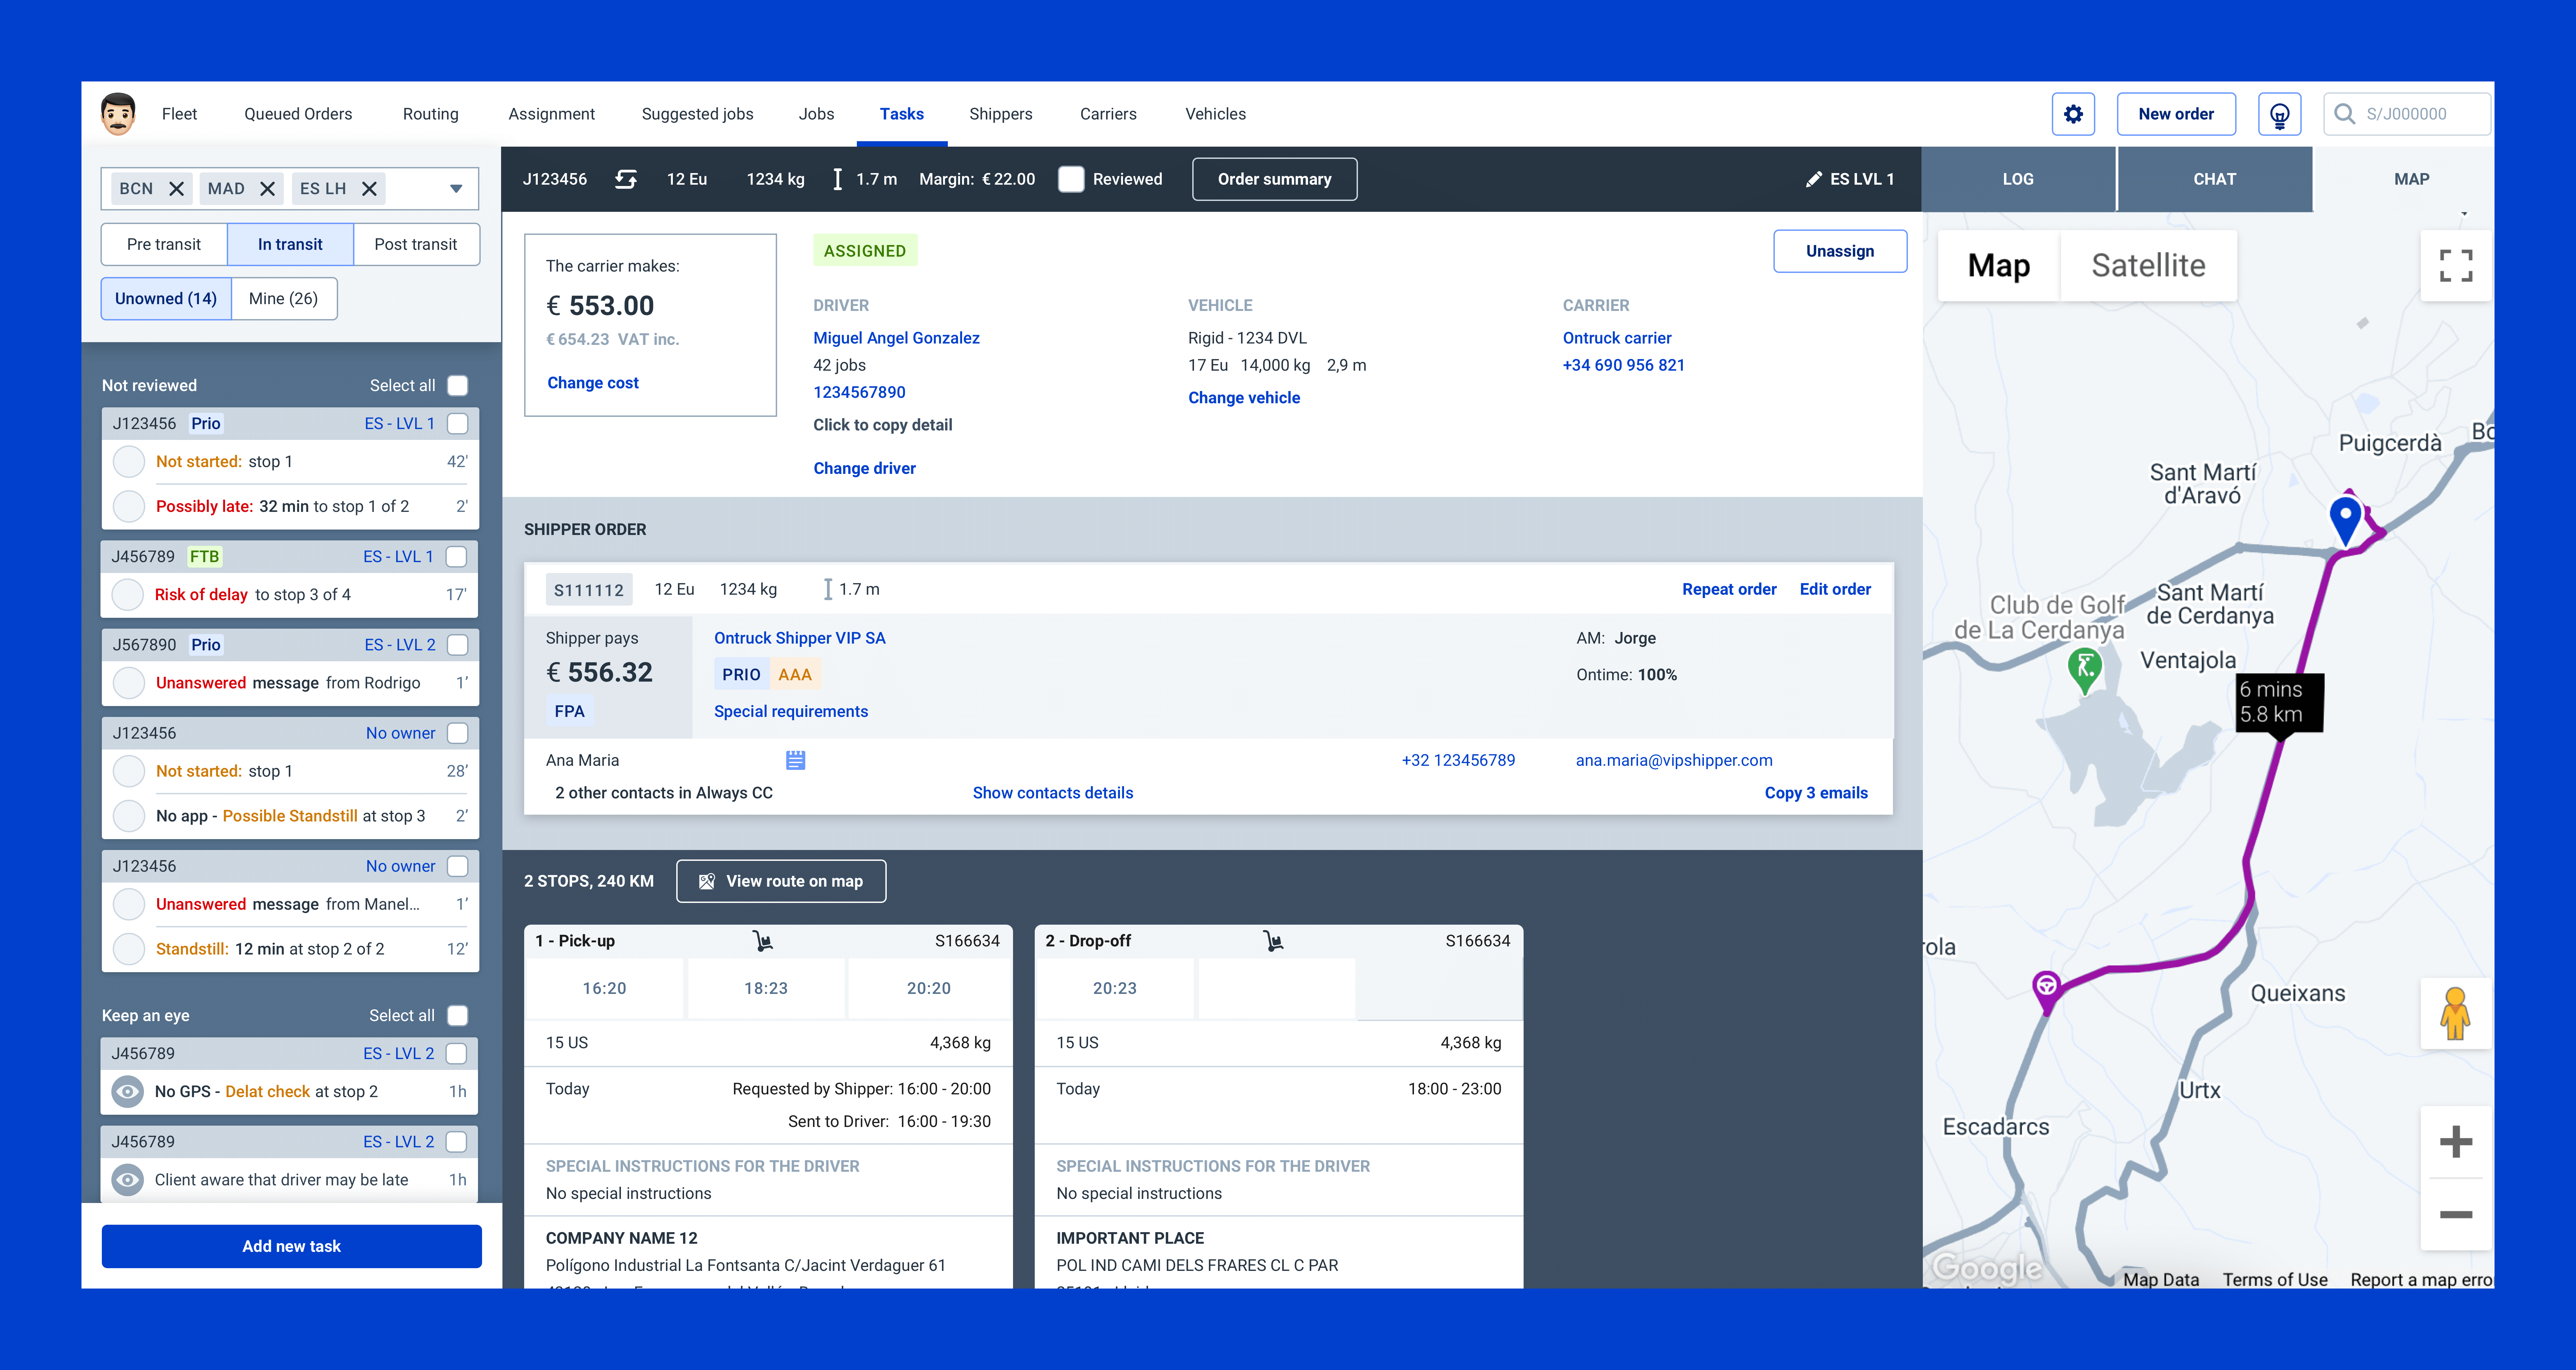This screenshot has height=1370, width=2576.
Task: Mark Possibly late task circle done
Action: (129, 507)
